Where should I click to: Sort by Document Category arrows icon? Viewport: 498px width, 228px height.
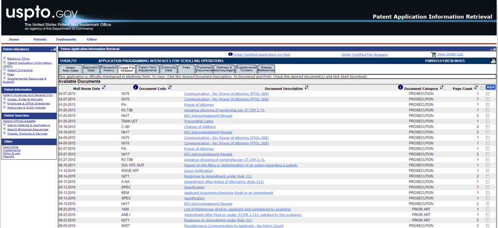442,87
